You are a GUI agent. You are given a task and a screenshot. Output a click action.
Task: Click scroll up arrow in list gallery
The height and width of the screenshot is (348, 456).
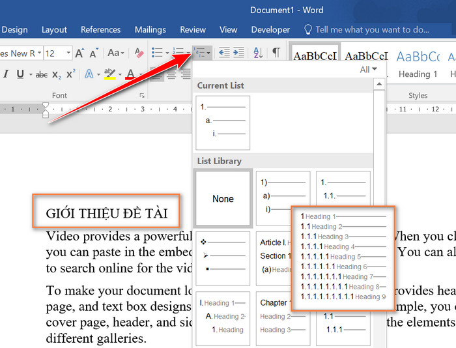[379, 84]
